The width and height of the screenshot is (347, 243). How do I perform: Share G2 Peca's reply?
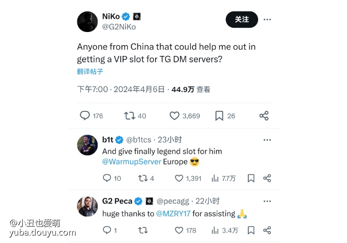click(x=267, y=230)
